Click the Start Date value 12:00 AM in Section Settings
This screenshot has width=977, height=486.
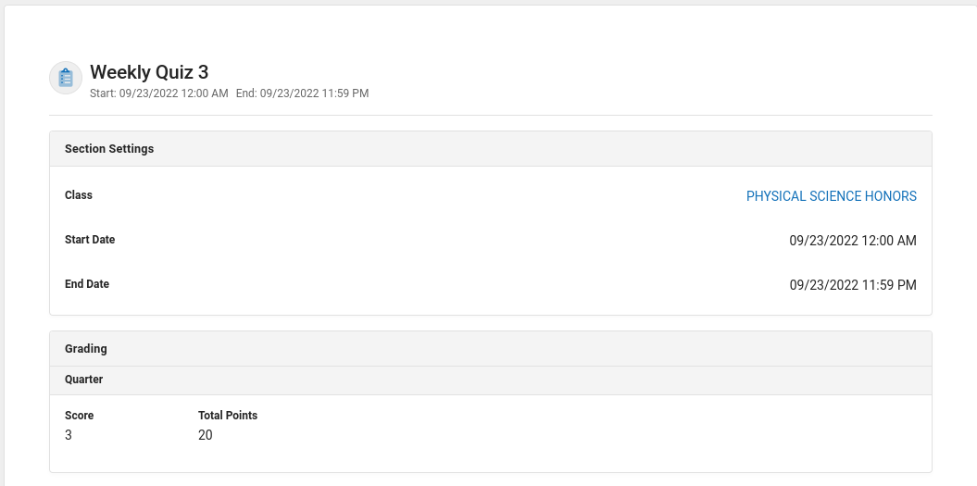[x=852, y=241]
